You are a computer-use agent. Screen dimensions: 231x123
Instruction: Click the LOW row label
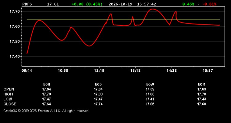(x=8, y=99)
